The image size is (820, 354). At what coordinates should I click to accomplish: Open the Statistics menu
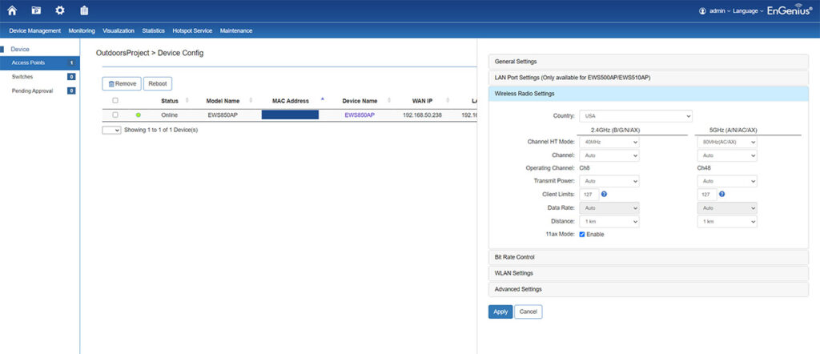153,31
